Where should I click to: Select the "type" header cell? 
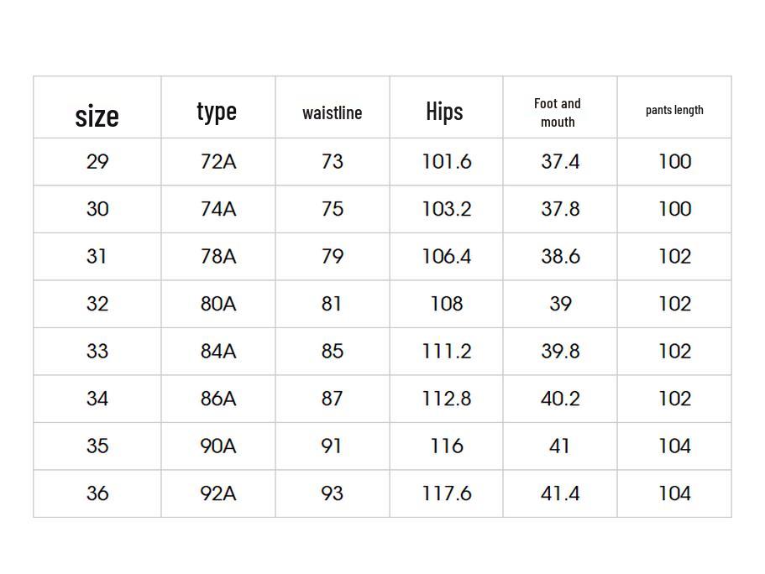click(217, 111)
